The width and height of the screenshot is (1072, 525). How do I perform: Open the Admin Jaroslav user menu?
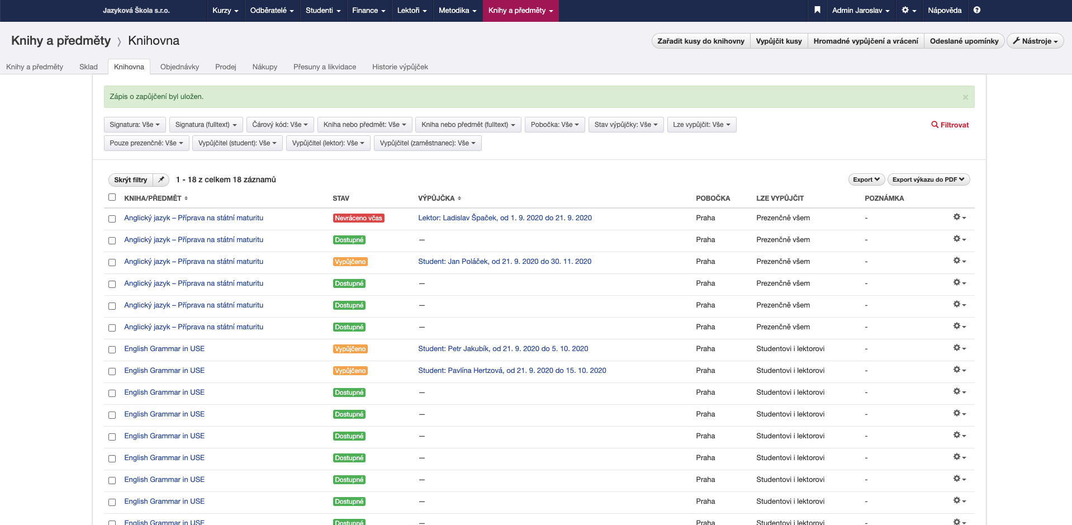(x=861, y=10)
